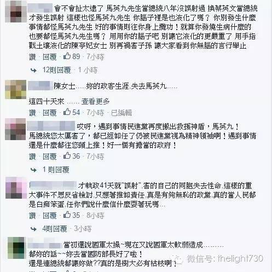Click the reply arrow icon beside 1 則回覆
The height and width of the screenshot is (272, 272).
pos(33,170)
